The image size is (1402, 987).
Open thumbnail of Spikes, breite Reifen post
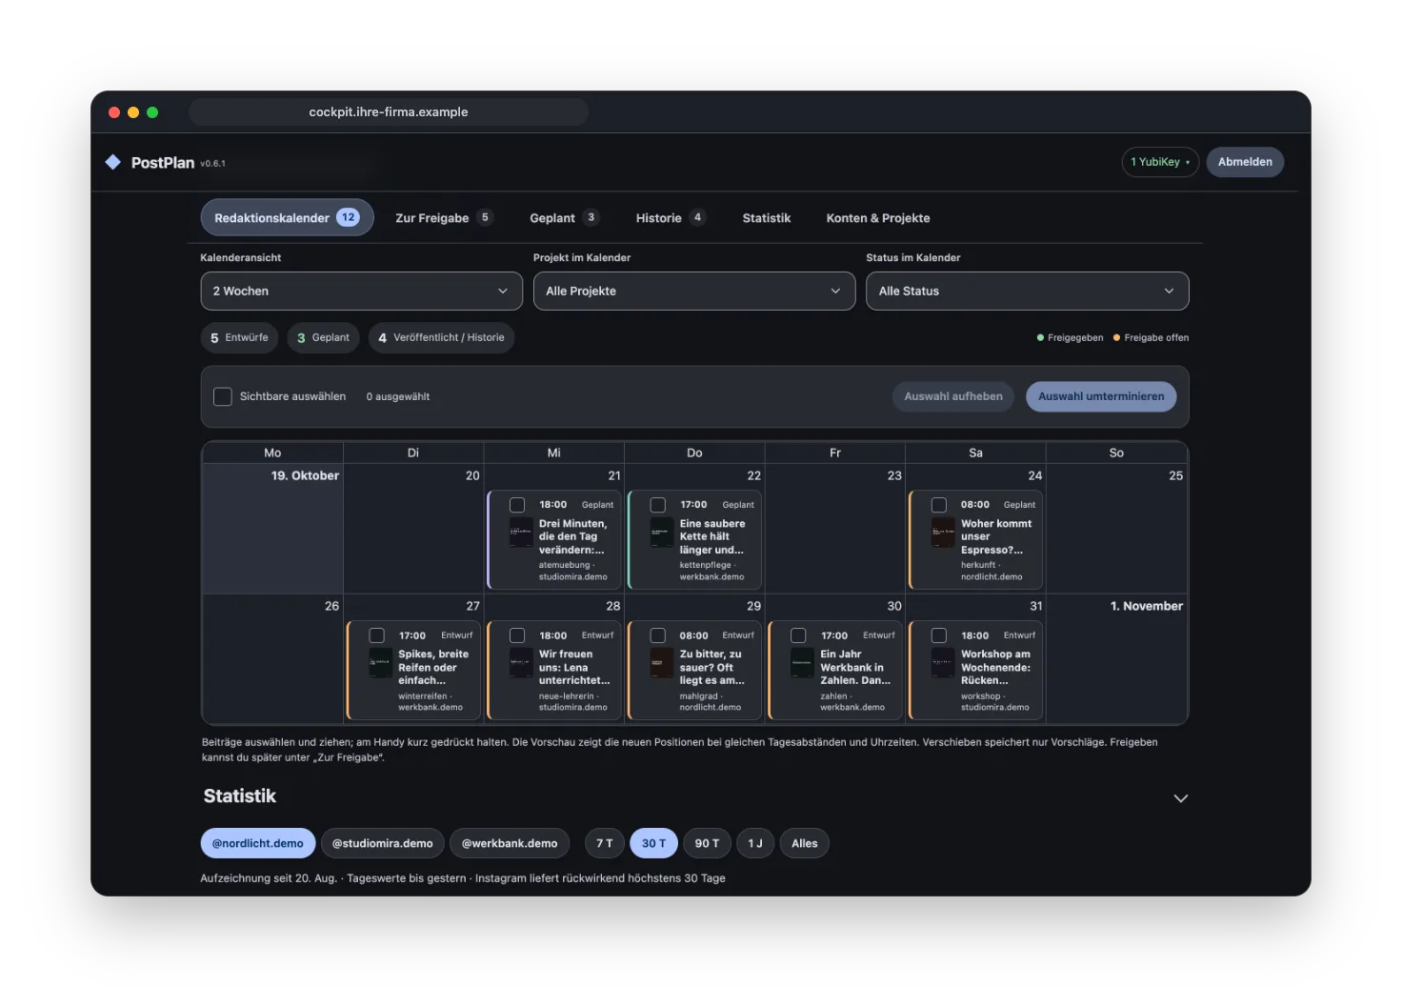click(x=381, y=663)
